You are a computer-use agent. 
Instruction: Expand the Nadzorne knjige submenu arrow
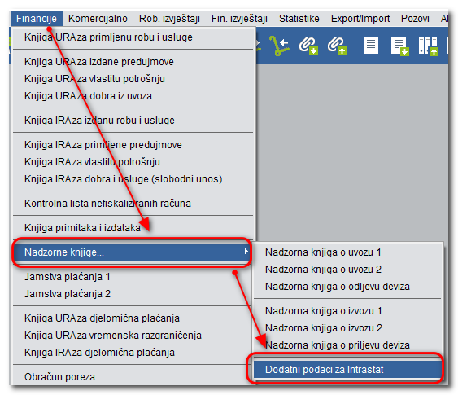(246, 252)
